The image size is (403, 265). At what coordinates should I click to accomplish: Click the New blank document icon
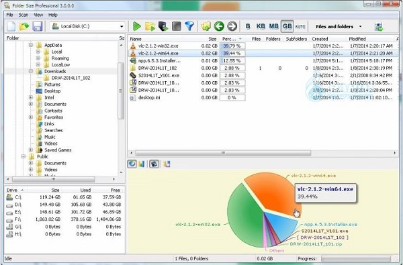click(11, 26)
